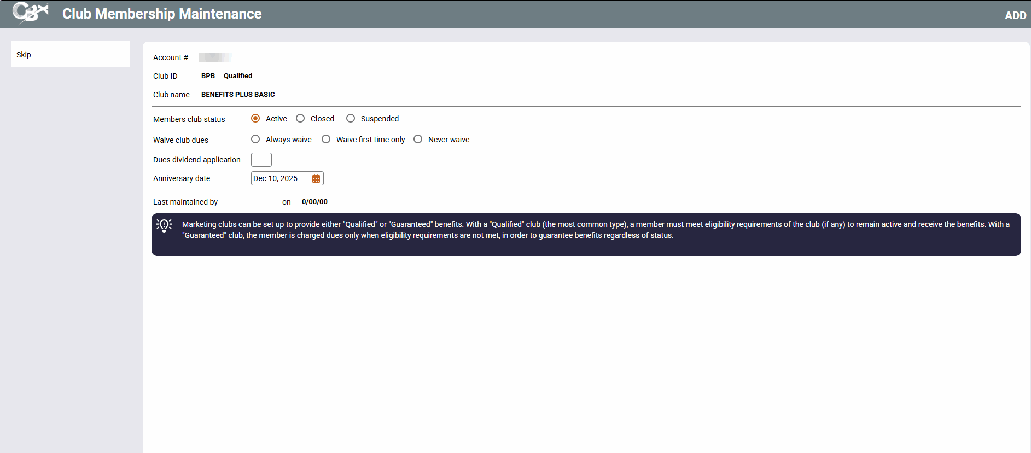Image resolution: width=1031 pixels, height=453 pixels.
Task: Pick the Never waive option
Action: coord(418,140)
